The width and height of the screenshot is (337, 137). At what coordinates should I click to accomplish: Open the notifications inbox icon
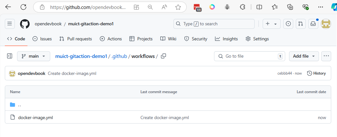[314, 24]
